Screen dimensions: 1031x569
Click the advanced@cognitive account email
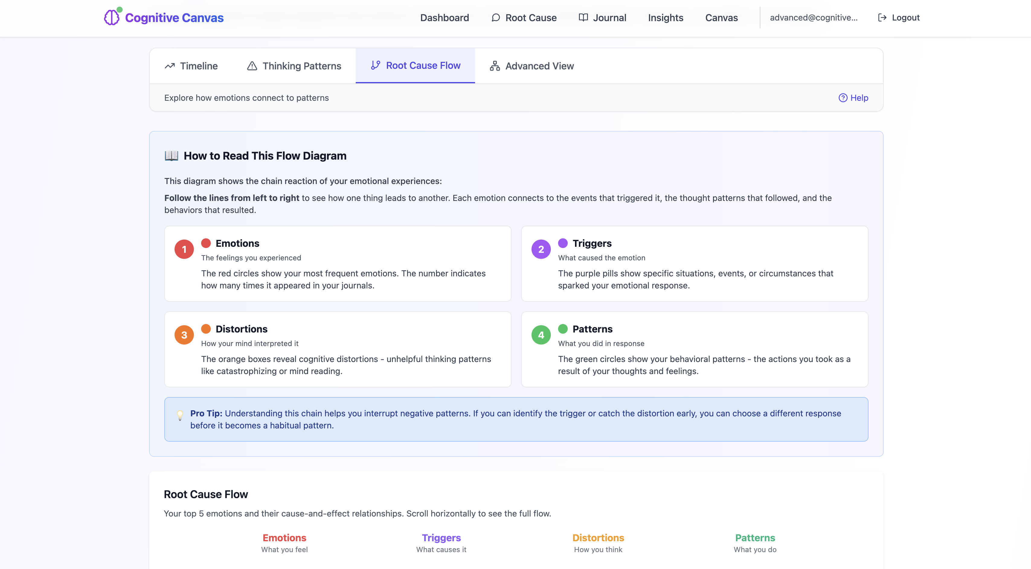(x=813, y=17)
